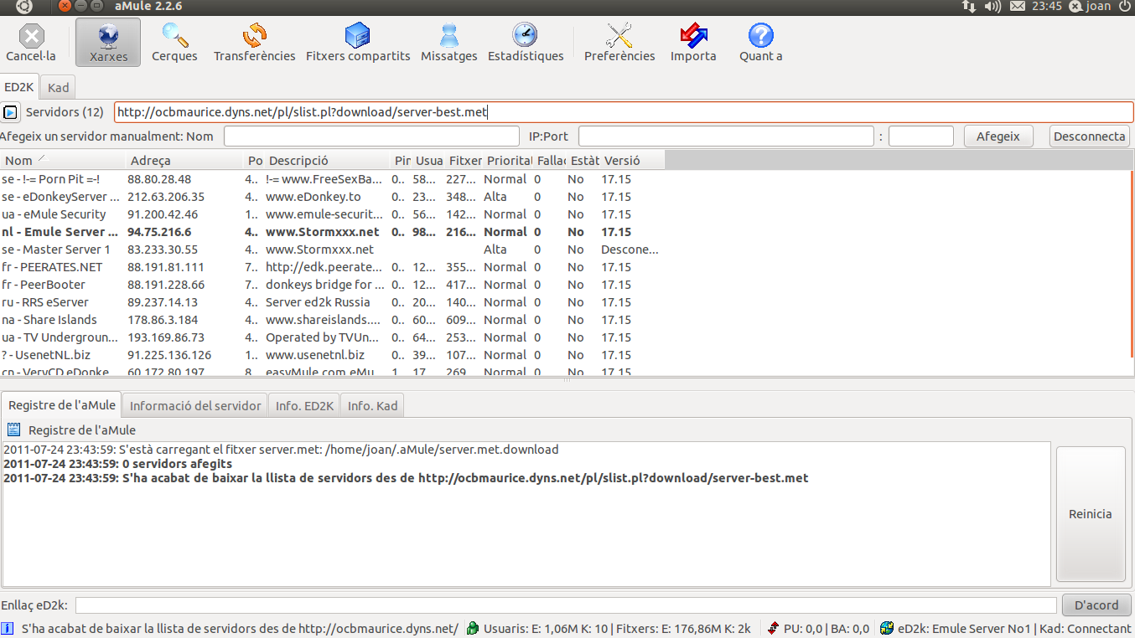Sort servers by Descripció column
The height and width of the screenshot is (638, 1135).
click(328, 160)
